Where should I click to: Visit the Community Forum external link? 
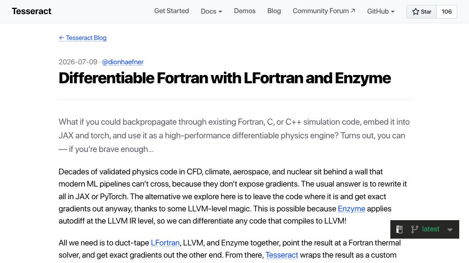click(323, 11)
